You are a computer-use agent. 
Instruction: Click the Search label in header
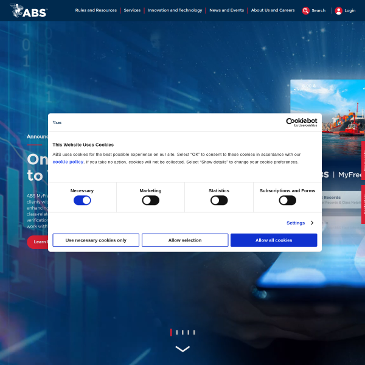318,11
